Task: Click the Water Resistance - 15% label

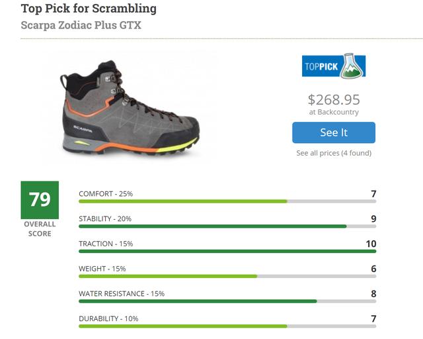Action: click(x=122, y=294)
